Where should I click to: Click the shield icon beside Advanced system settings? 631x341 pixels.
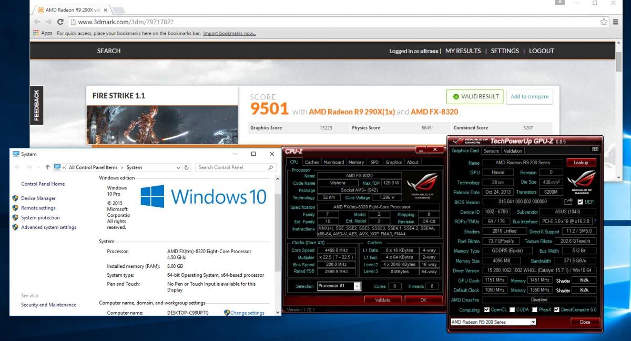coord(16,227)
